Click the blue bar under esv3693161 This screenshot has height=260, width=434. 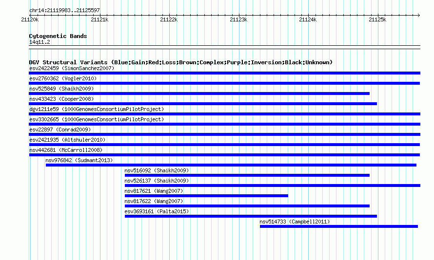pos(251,216)
